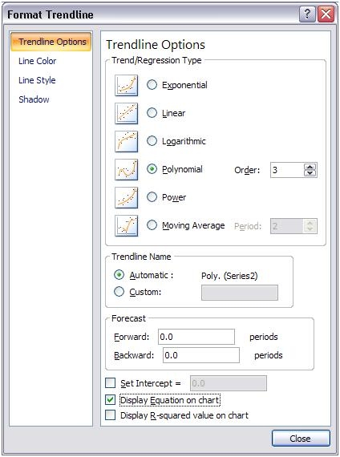The height and width of the screenshot is (457, 340).
Task: Click the Backward forecast periods field
Action: [201, 355]
